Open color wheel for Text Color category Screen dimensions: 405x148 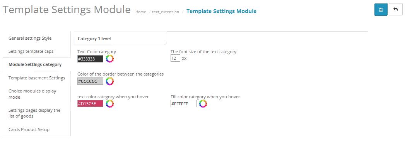point(110,59)
